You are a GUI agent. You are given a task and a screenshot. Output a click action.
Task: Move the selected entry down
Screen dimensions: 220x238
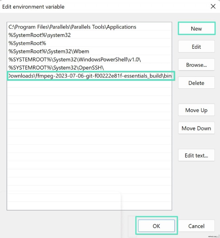(196, 128)
